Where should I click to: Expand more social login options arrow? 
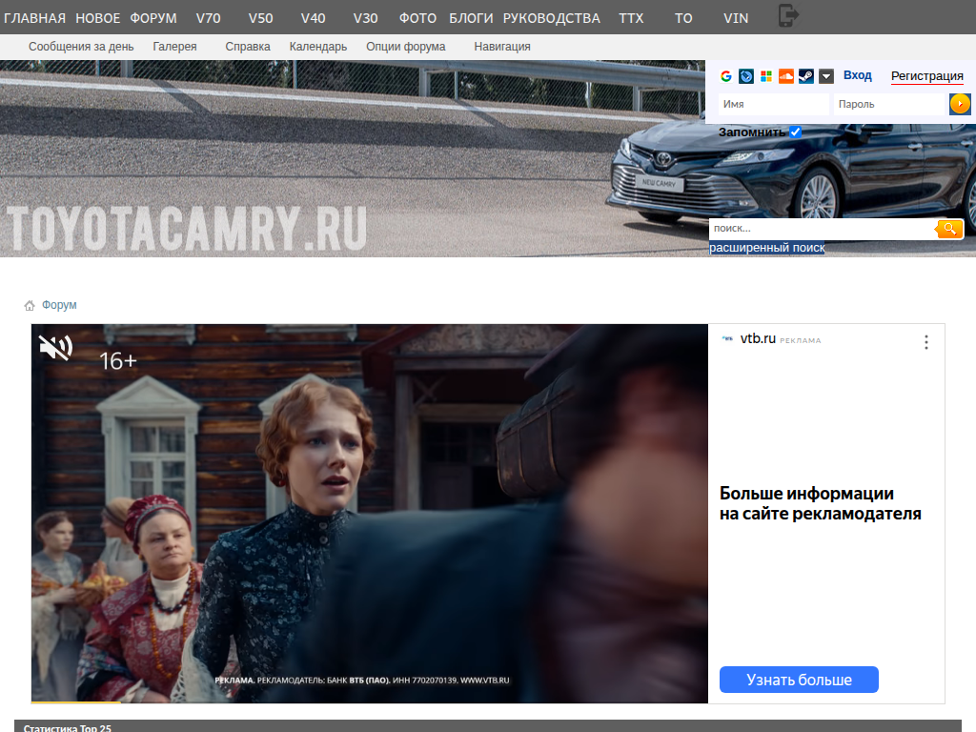pyautogui.click(x=826, y=76)
